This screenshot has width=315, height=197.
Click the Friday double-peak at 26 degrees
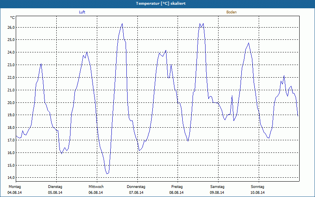point(202,25)
